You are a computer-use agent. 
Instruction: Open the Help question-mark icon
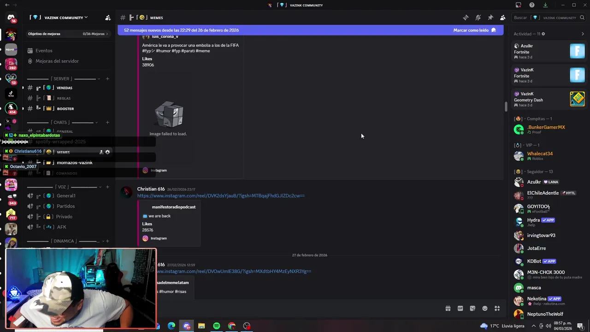pyautogui.click(x=532, y=5)
